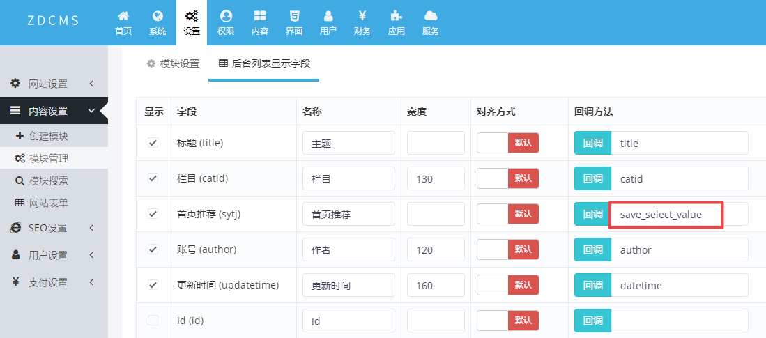Click 回调 button in 更新时间 row
Image resolution: width=766 pixels, height=338 pixels.
tap(593, 285)
